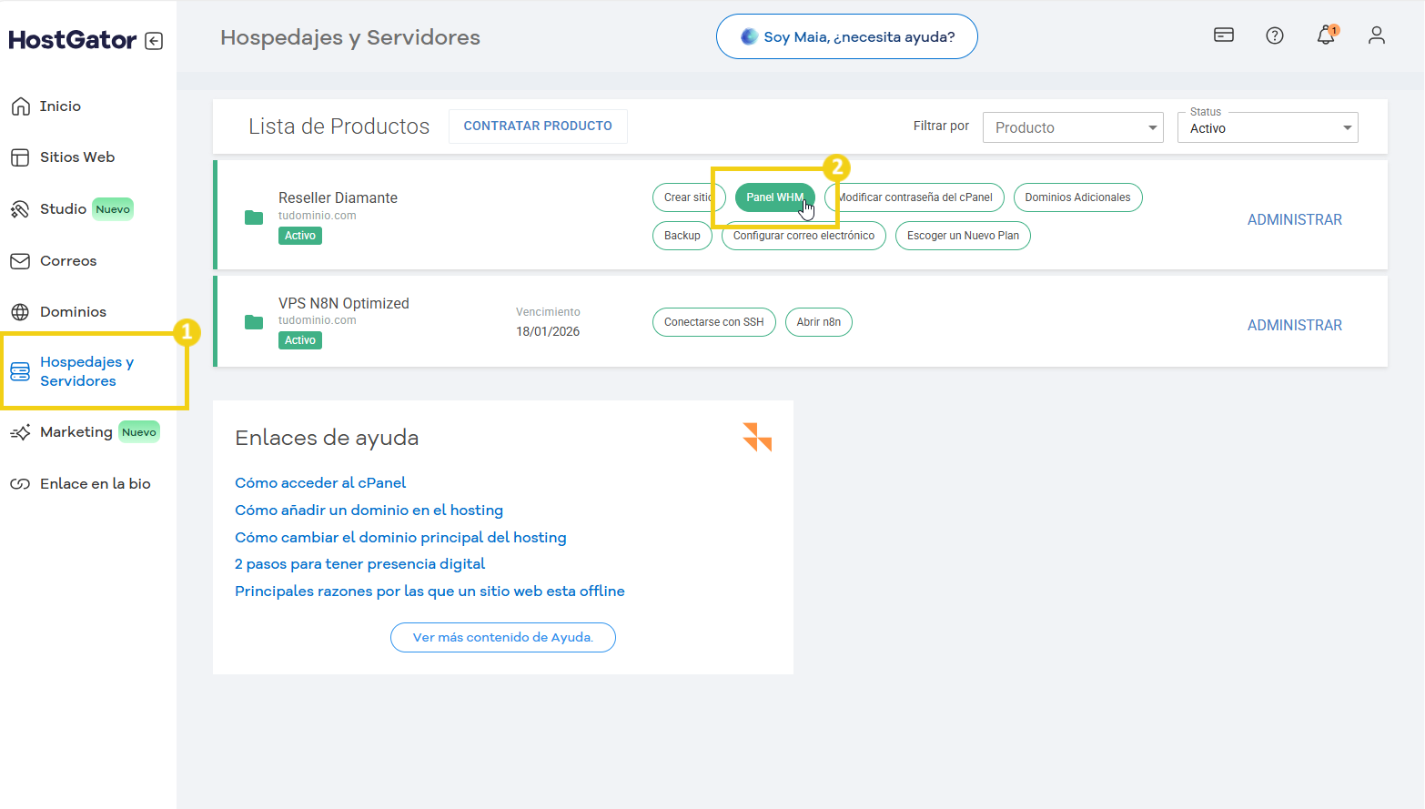The height and width of the screenshot is (809, 1425).
Task: Open Cómo acceder al cPanel link
Action: pyautogui.click(x=320, y=483)
